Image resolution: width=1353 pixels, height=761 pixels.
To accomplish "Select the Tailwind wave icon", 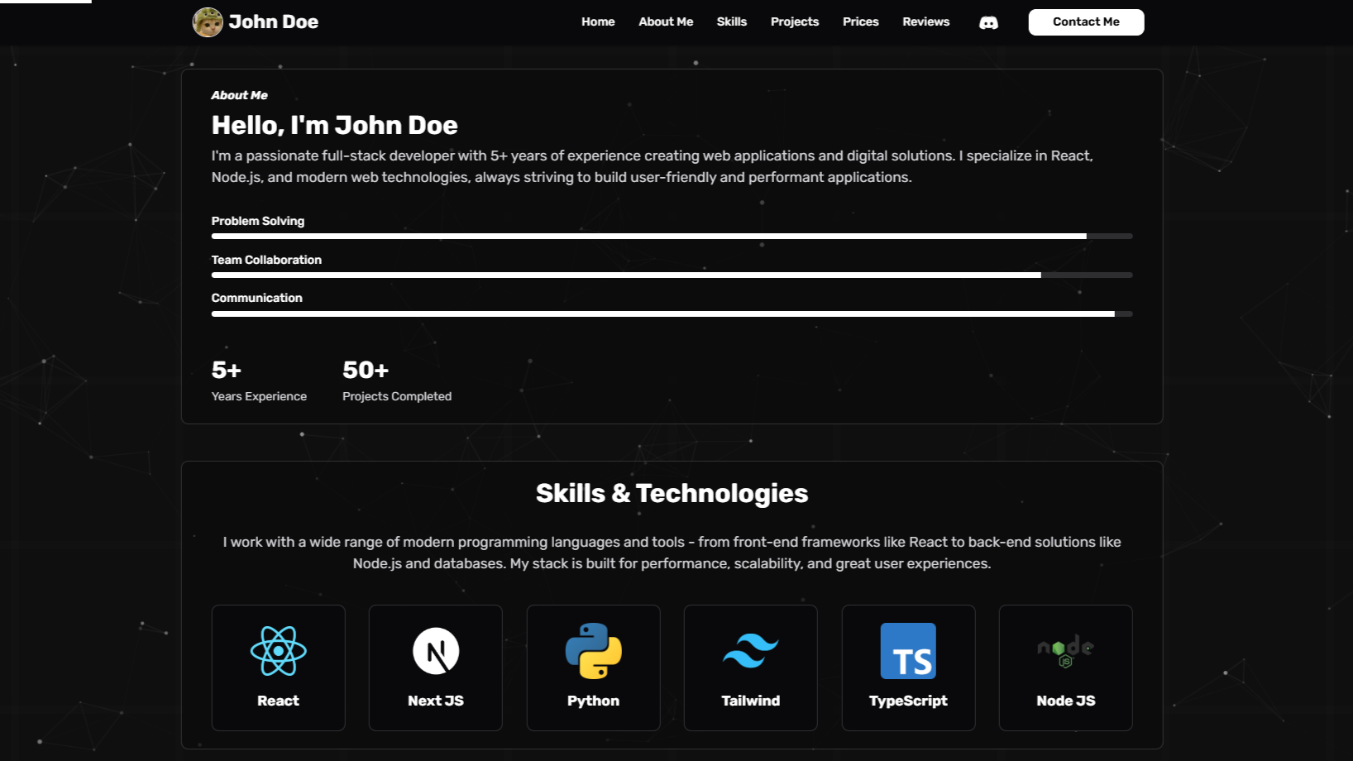I will 750,651.
